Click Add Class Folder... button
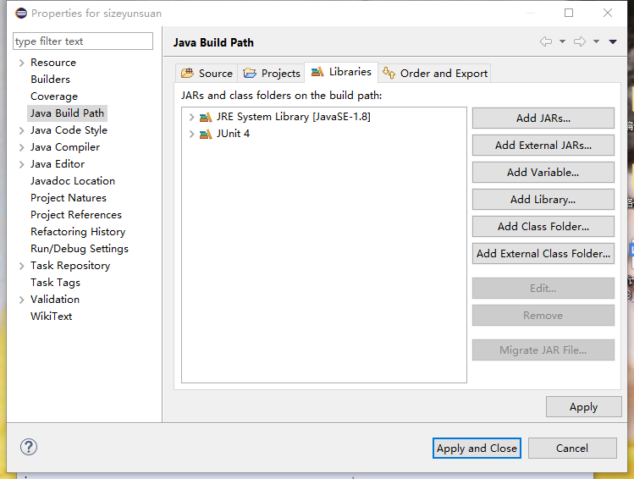634x479 pixels. (543, 226)
